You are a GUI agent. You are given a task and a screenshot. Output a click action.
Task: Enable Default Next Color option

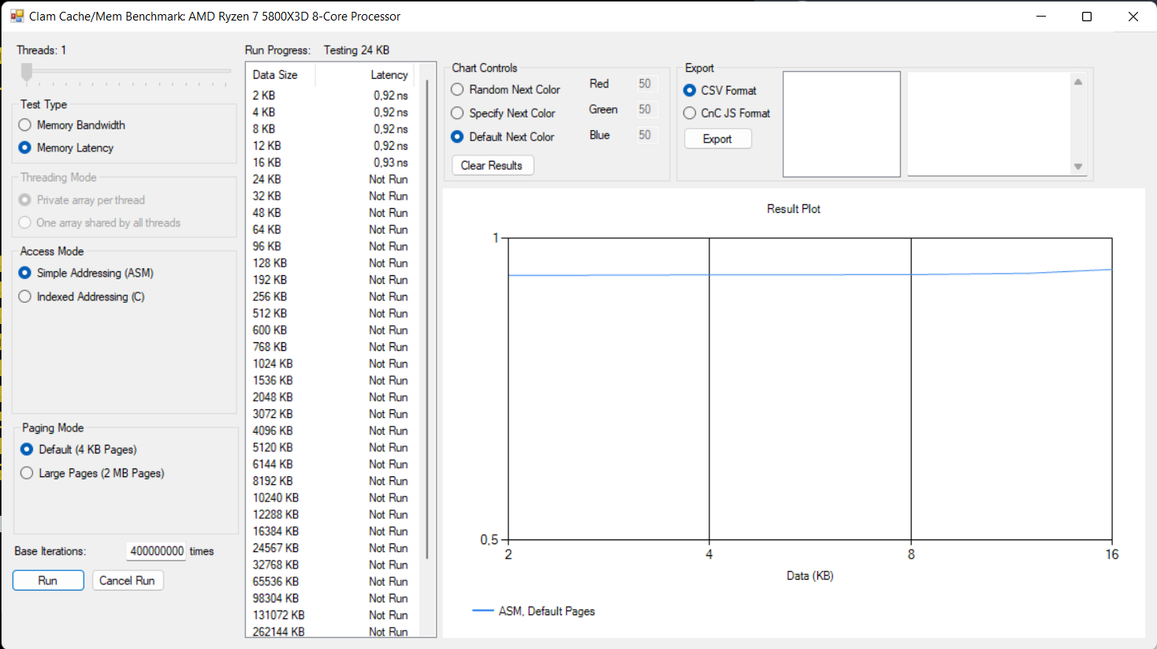coord(503,136)
